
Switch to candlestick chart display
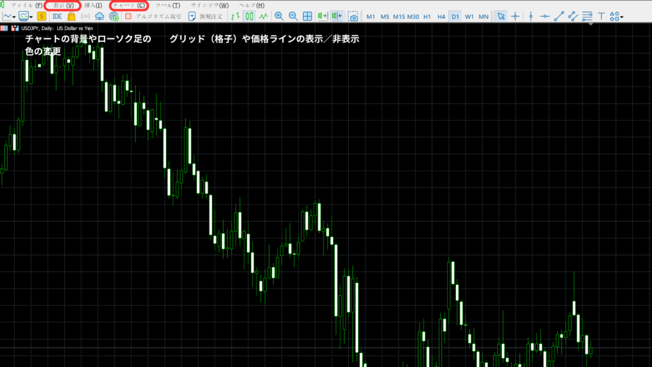coord(250,16)
